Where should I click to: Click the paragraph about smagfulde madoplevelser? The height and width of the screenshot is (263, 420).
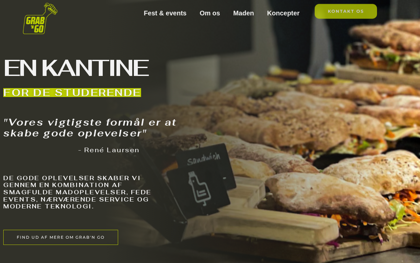(77, 192)
